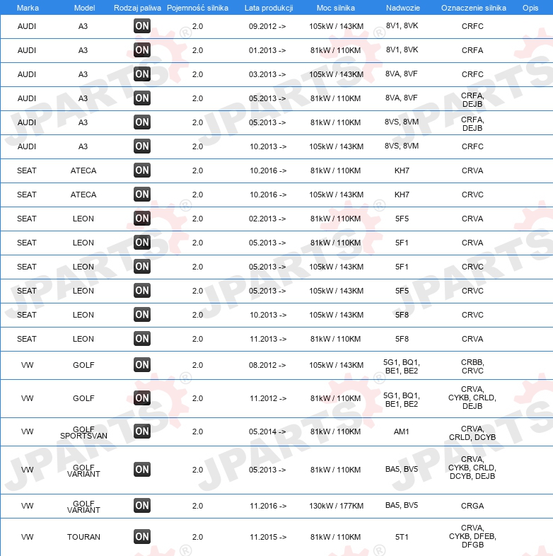
Task: Click the ON fuel icon in AUDI A3 01.2013 row
Action: (x=142, y=50)
